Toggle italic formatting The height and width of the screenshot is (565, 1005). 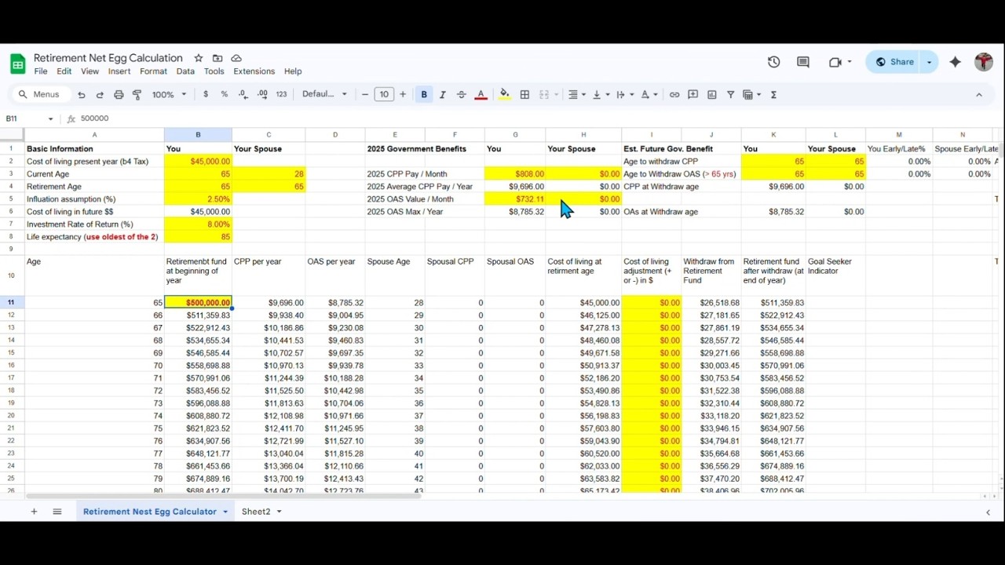pos(443,95)
